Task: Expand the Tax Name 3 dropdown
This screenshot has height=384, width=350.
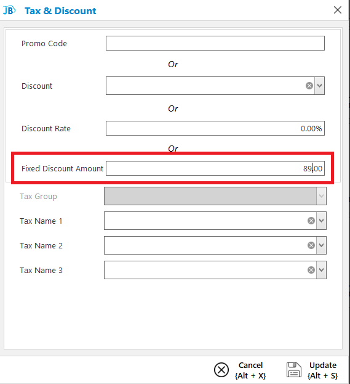Action: coord(322,270)
